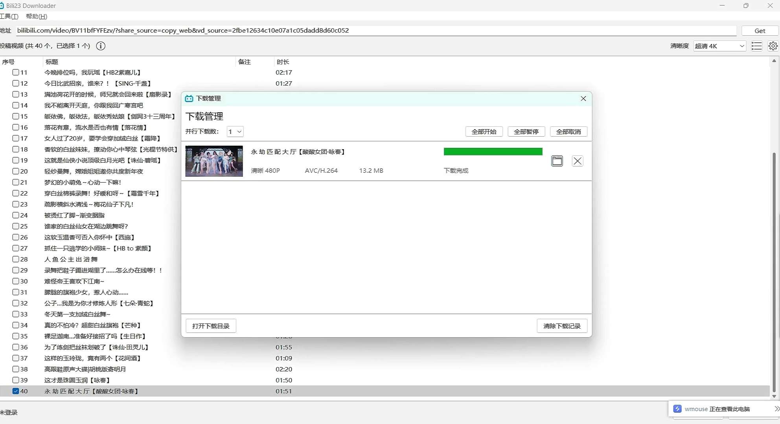780x424 pixels.
Task: Click 全部暂停 button
Action: [x=526, y=132]
